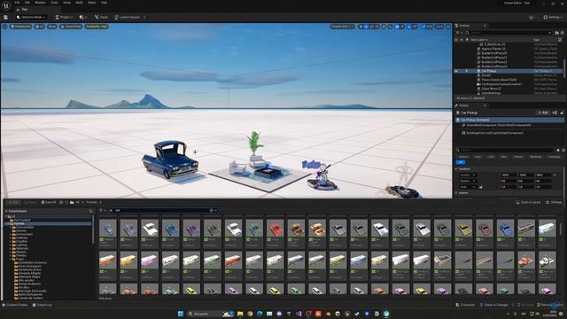567x319 pixels.
Task: Toggle visibility of Car Pickup in the Outliner
Action: pyautogui.click(x=456, y=71)
